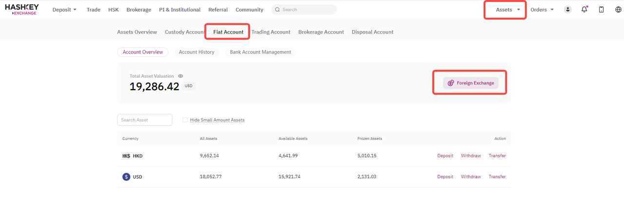Click Withdraw in the USD row
Viewport: 624px width, 206px height.
[x=471, y=177]
